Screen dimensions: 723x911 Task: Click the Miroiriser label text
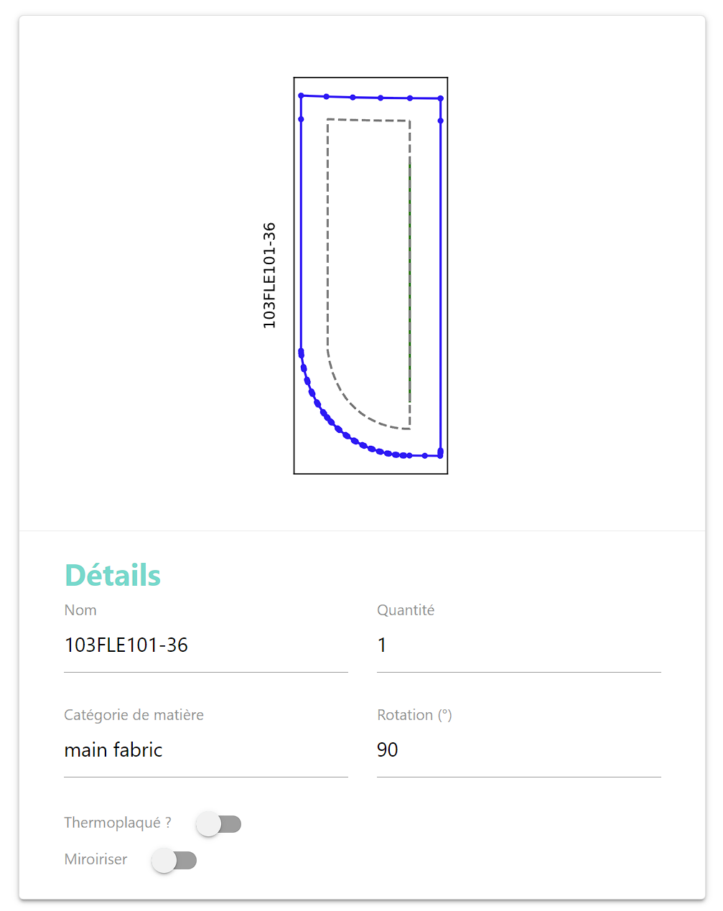click(95, 859)
